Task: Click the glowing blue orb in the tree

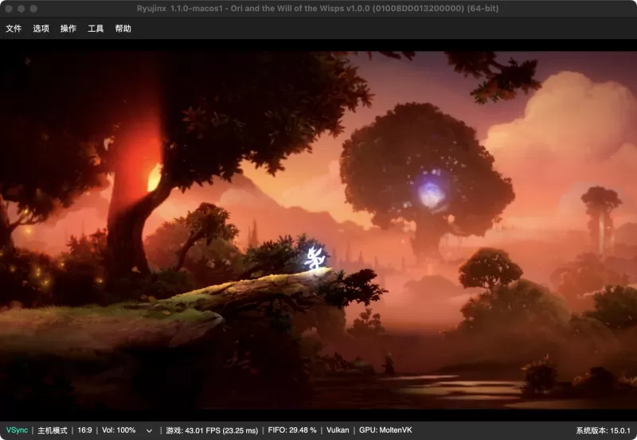Action: coord(432,193)
